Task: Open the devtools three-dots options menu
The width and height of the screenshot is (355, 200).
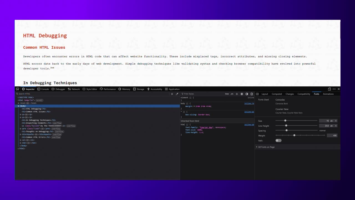Action: coord(334,89)
